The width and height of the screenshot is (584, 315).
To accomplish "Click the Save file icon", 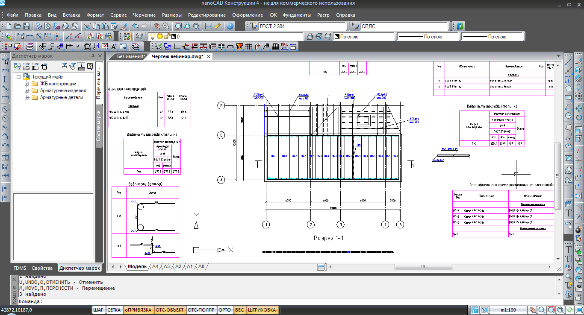I will tap(27, 26).
